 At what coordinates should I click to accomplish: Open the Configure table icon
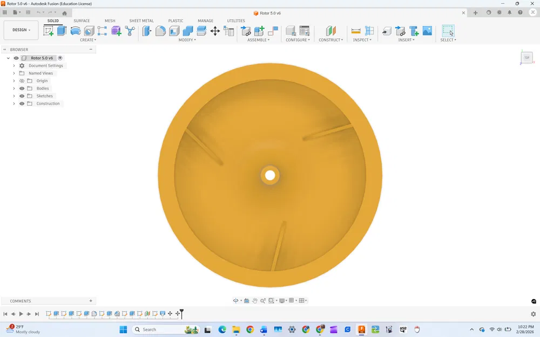pos(305,31)
